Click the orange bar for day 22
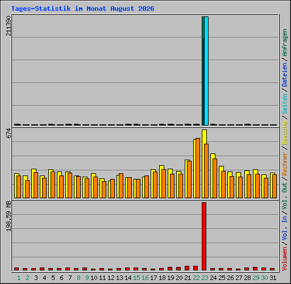 (198, 168)
